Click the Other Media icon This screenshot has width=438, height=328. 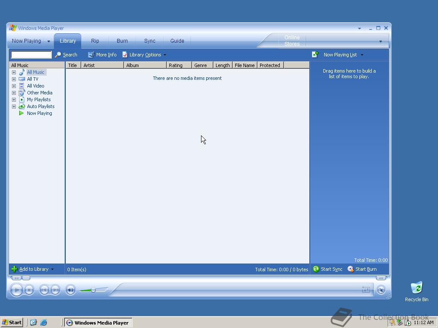[x=22, y=93]
